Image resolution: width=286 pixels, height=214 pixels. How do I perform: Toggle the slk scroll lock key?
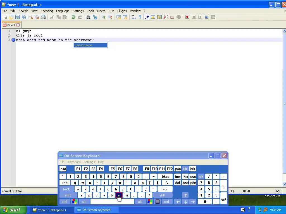185,169
